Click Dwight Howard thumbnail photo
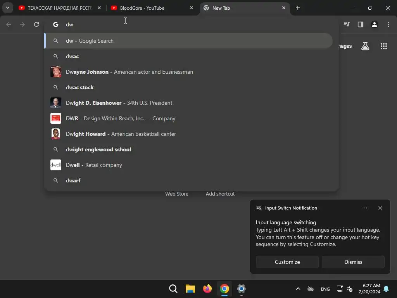 56,134
